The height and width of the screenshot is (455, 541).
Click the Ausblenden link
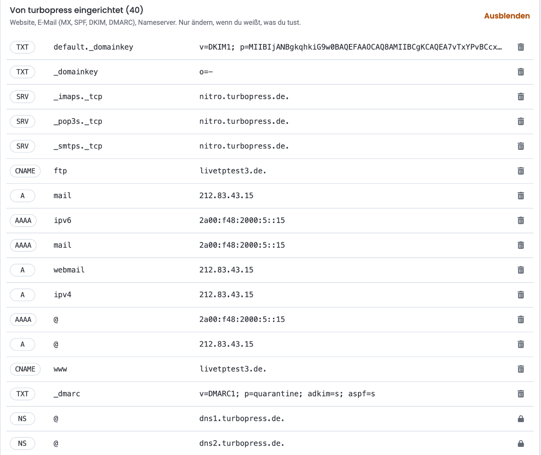[507, 16]
